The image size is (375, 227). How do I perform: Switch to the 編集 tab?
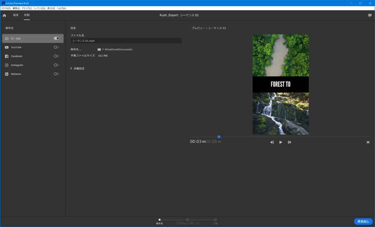(16, 15)
